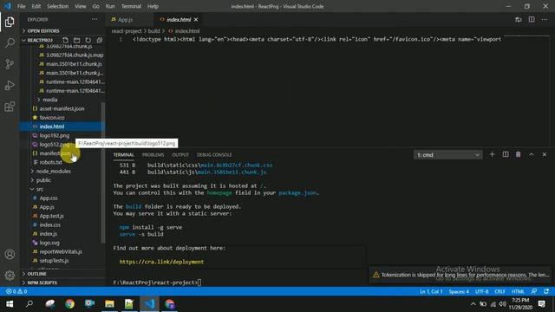Image resolution: width=555 pixels, height=312 pixels.
Task: Expand the node_modules folder
Action: [x=53, y=172]
